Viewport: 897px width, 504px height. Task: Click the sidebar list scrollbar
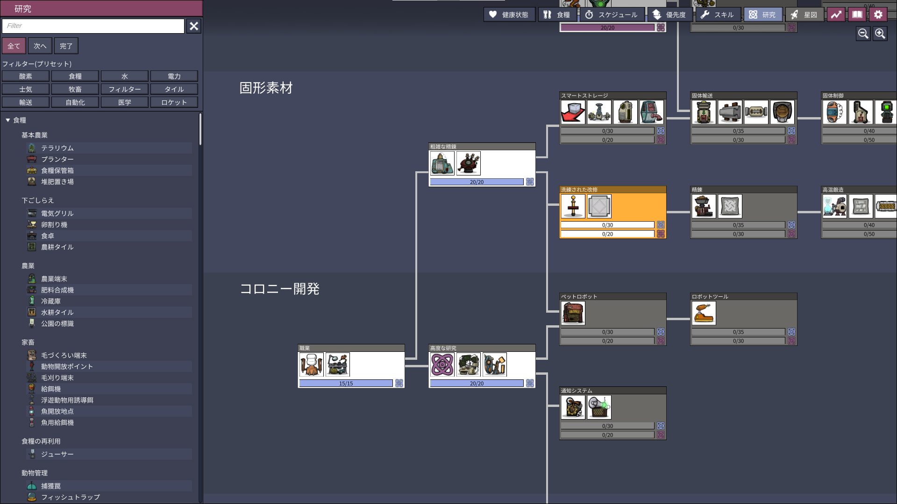click(x=200, y=129)
